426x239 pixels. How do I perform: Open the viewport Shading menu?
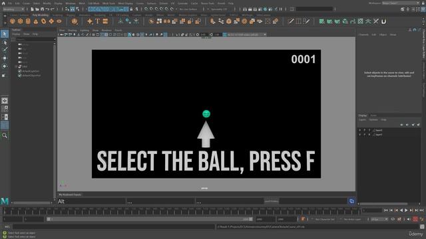[73, 31]
